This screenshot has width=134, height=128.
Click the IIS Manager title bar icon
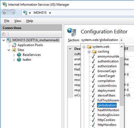5,4
